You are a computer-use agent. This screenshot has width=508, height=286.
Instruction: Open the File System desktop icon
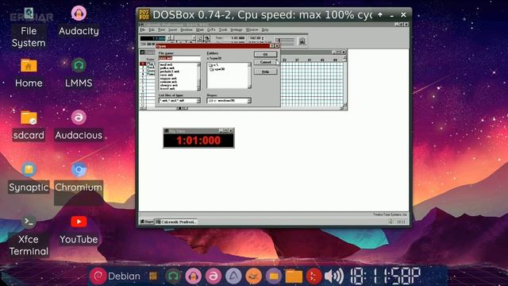(x=29, y=27)
